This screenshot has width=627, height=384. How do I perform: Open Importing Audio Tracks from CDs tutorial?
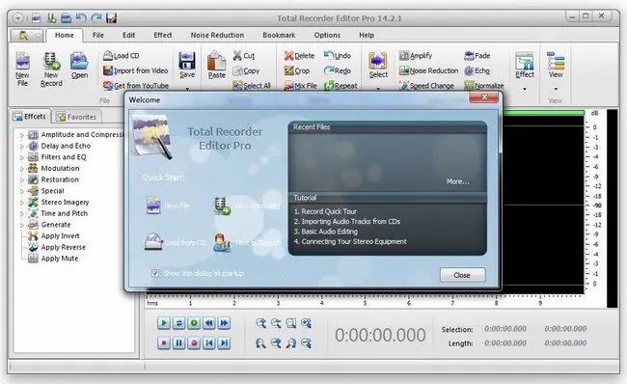(x=347, y=222)
